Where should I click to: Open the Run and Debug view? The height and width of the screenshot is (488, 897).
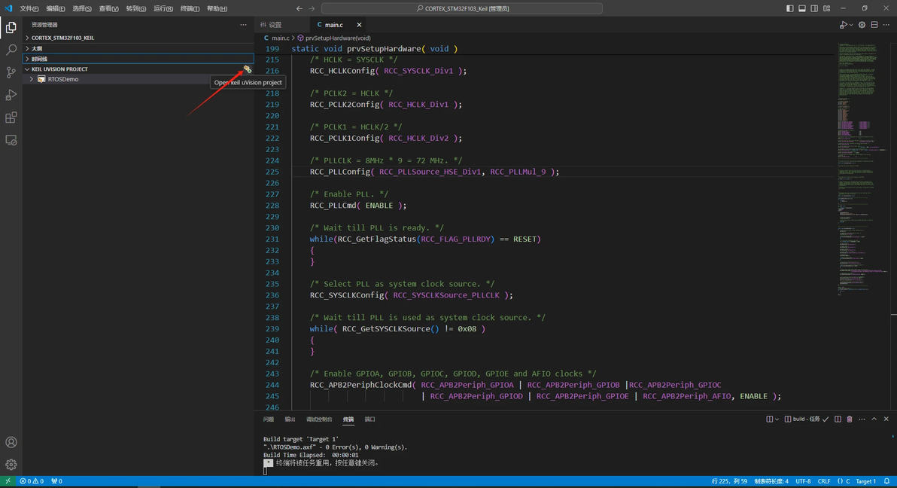[x=11, y=95]
